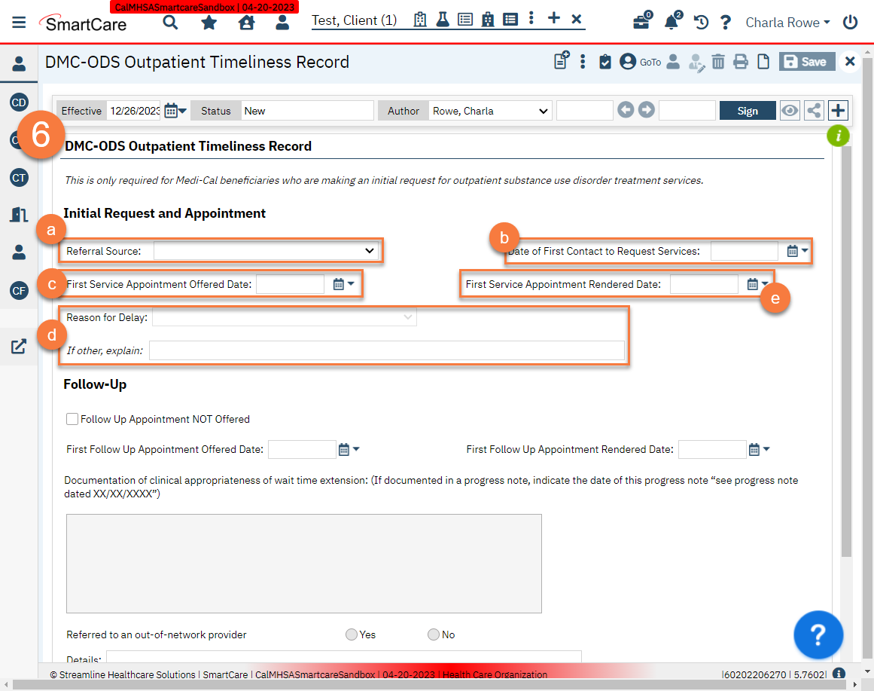Click the blue help question bubble
Image resolution: width=874 pixels, height=691 pixels.
818,635
